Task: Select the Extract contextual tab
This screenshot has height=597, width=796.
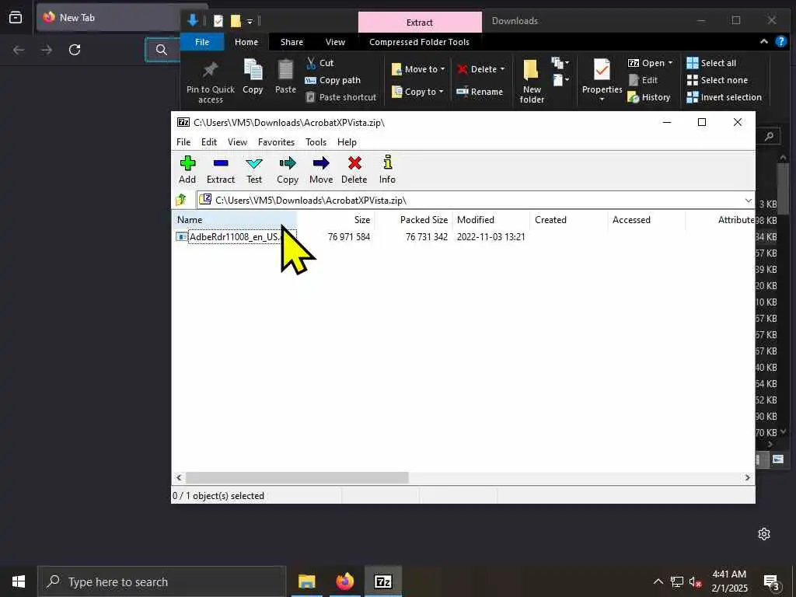Action: coord(420,23)
